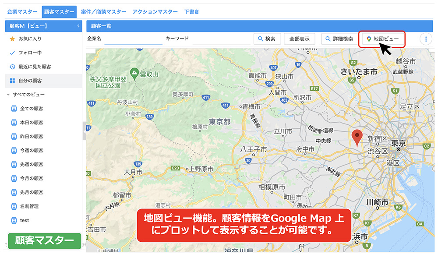Click the 奥多摩町 label on map
Screen dimensions: 438x254
(183, 94)
